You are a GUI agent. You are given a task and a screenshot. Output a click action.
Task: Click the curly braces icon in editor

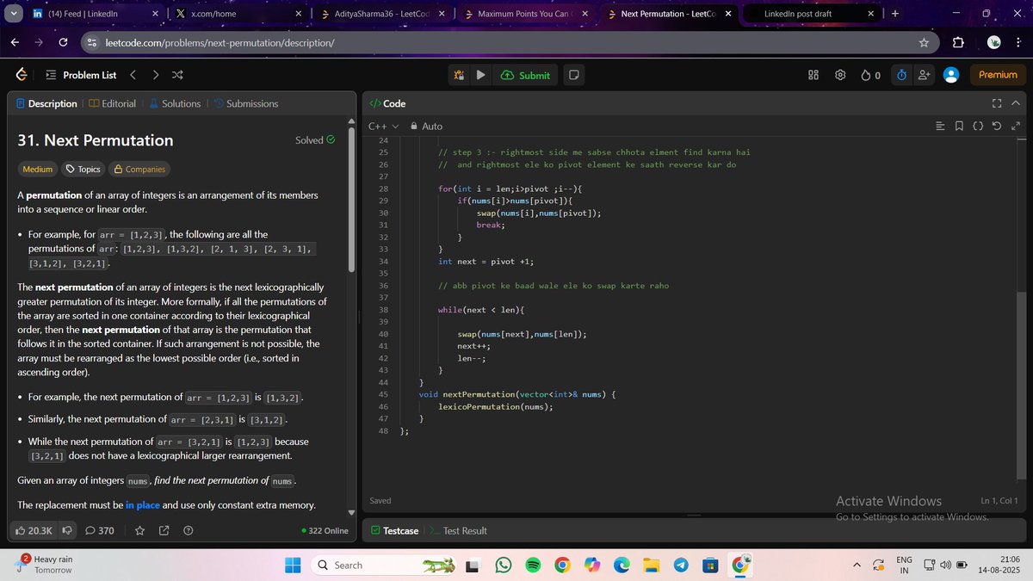click(x=979, y=127)
